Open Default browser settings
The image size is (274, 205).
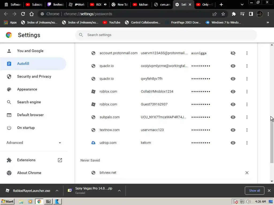click(33, 115)
